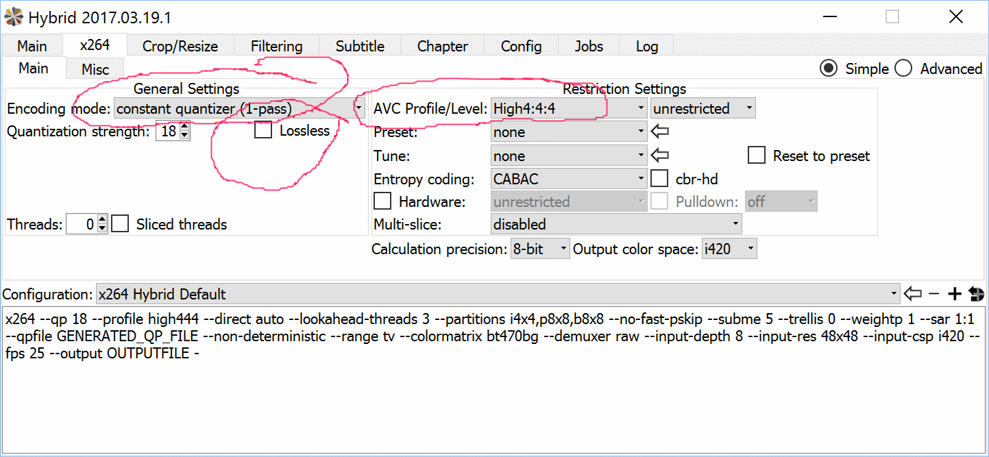
Task: Expand the Entropy coding CABAC dropdown
Action: tap(569, 179)
